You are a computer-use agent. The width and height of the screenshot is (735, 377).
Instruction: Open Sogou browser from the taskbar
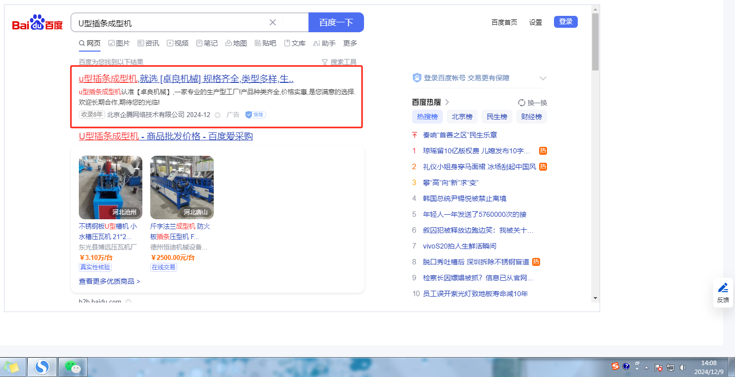(x=42, y=367)
